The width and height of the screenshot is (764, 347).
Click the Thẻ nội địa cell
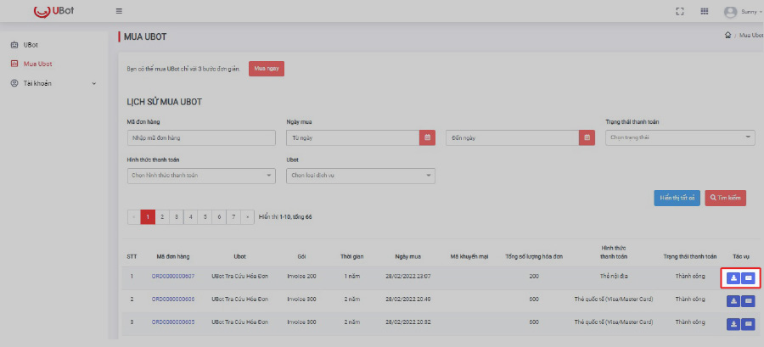614,277
